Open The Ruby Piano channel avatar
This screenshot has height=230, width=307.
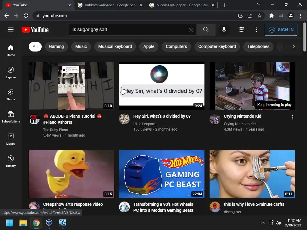pos(34,119)
